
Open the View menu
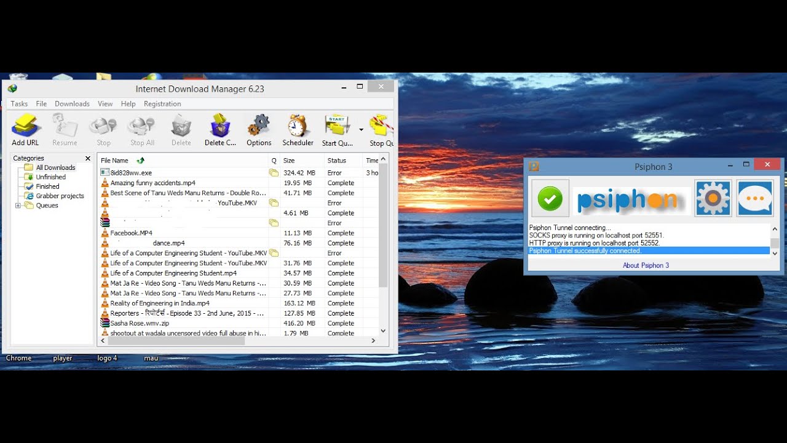[105, 104]
